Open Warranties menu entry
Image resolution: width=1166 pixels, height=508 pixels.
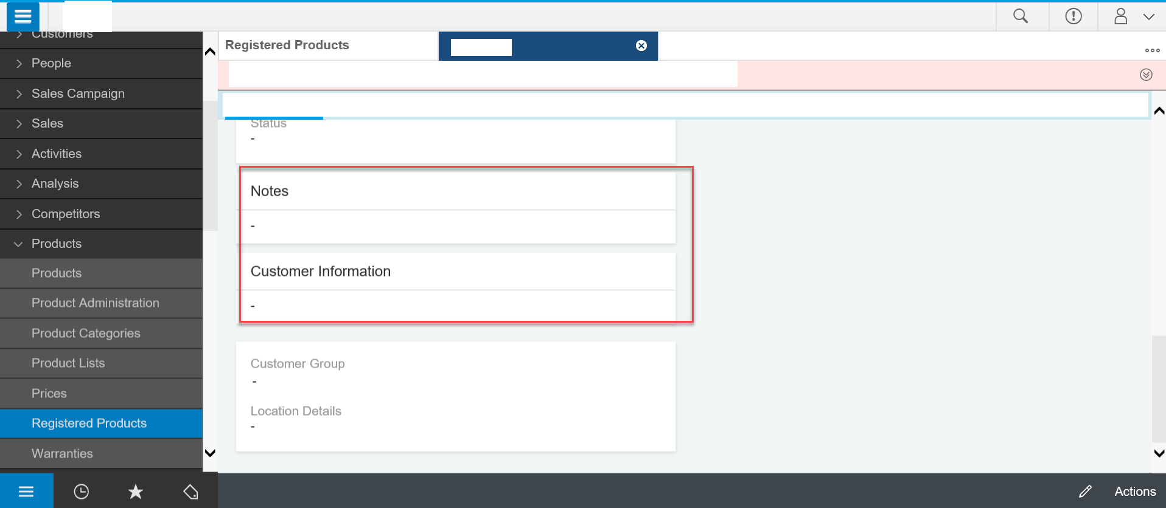[x=101, y=454]
